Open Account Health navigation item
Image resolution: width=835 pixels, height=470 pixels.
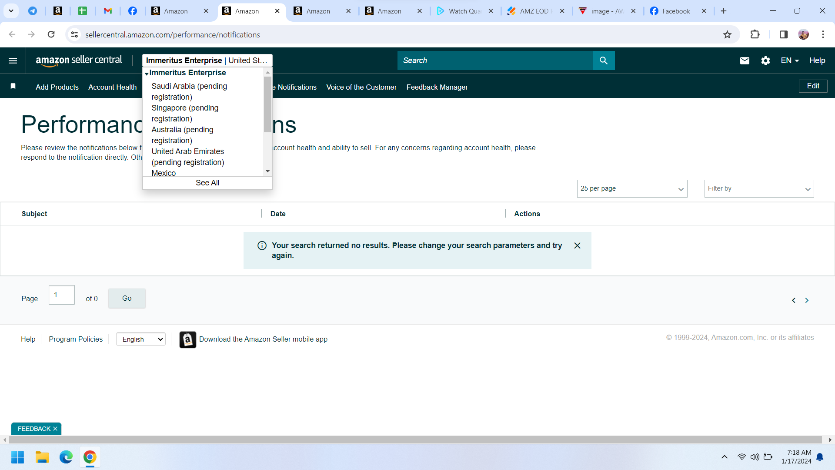pos(112,87)
